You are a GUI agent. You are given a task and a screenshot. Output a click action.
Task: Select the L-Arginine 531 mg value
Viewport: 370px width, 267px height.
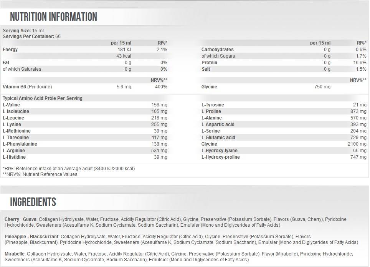click(x=159, y=151)
